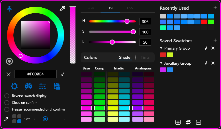The image size is (221, 129).
Task: Click the L value field 50
Action: 145,42
